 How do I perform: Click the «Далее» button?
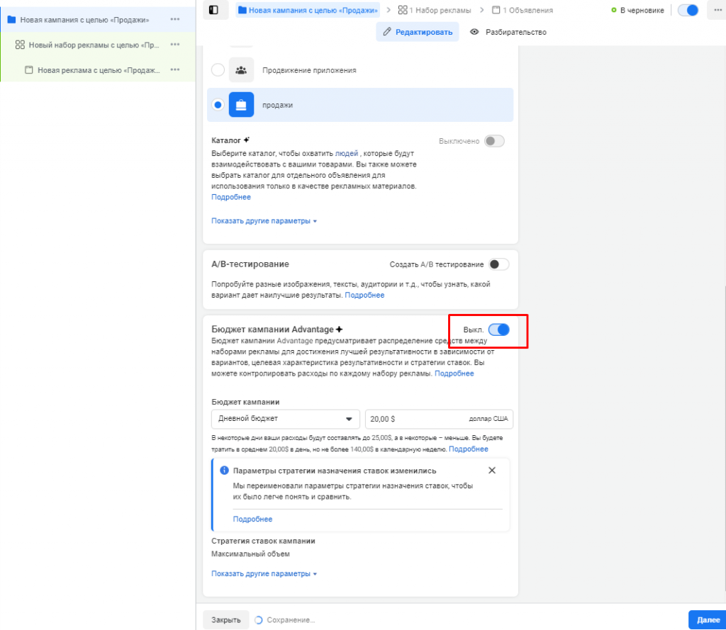coord(708,620)
